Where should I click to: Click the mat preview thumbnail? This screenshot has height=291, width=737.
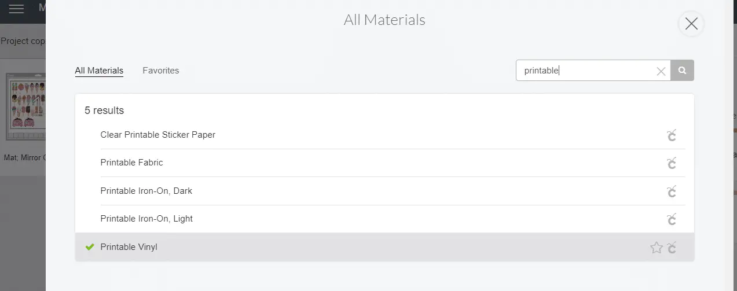tap(25, 107)
